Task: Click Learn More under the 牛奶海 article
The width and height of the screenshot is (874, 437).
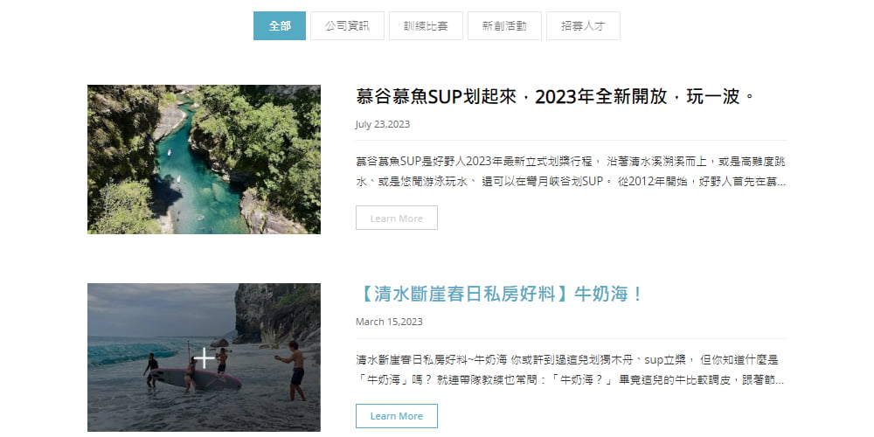Action: pos(396,416)
